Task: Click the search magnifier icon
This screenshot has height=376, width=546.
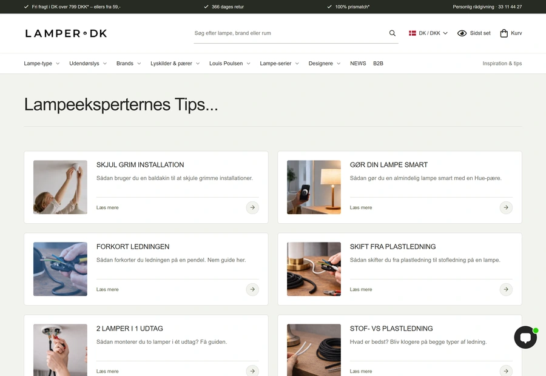Action: pos(392,33)
